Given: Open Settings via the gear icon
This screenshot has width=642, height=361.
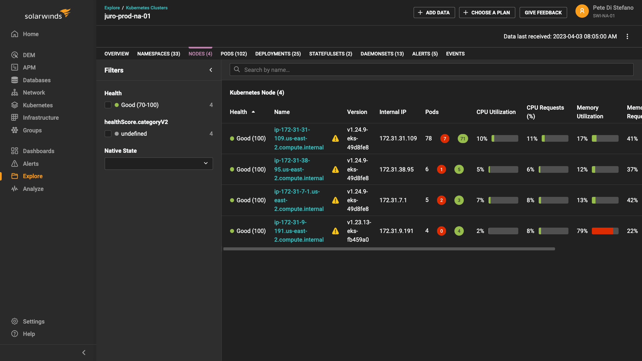Looking at the screenshot, I should click(x=15, y=321).
